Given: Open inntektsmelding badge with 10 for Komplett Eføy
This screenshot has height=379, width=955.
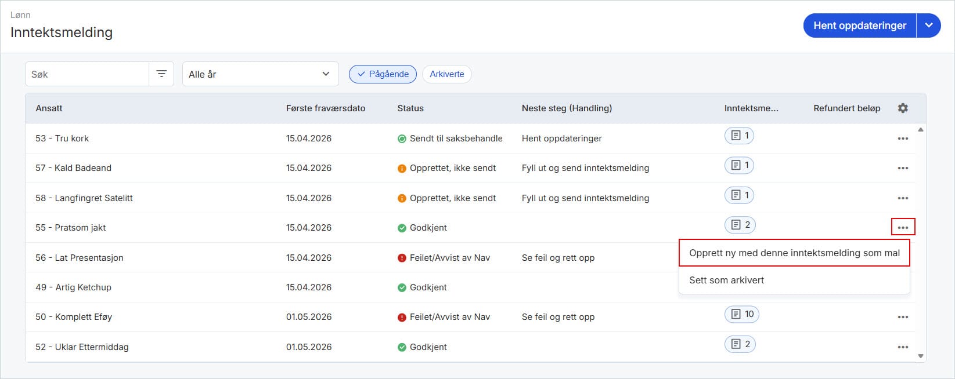Looking at the screenshot, I should coord(742,314).
